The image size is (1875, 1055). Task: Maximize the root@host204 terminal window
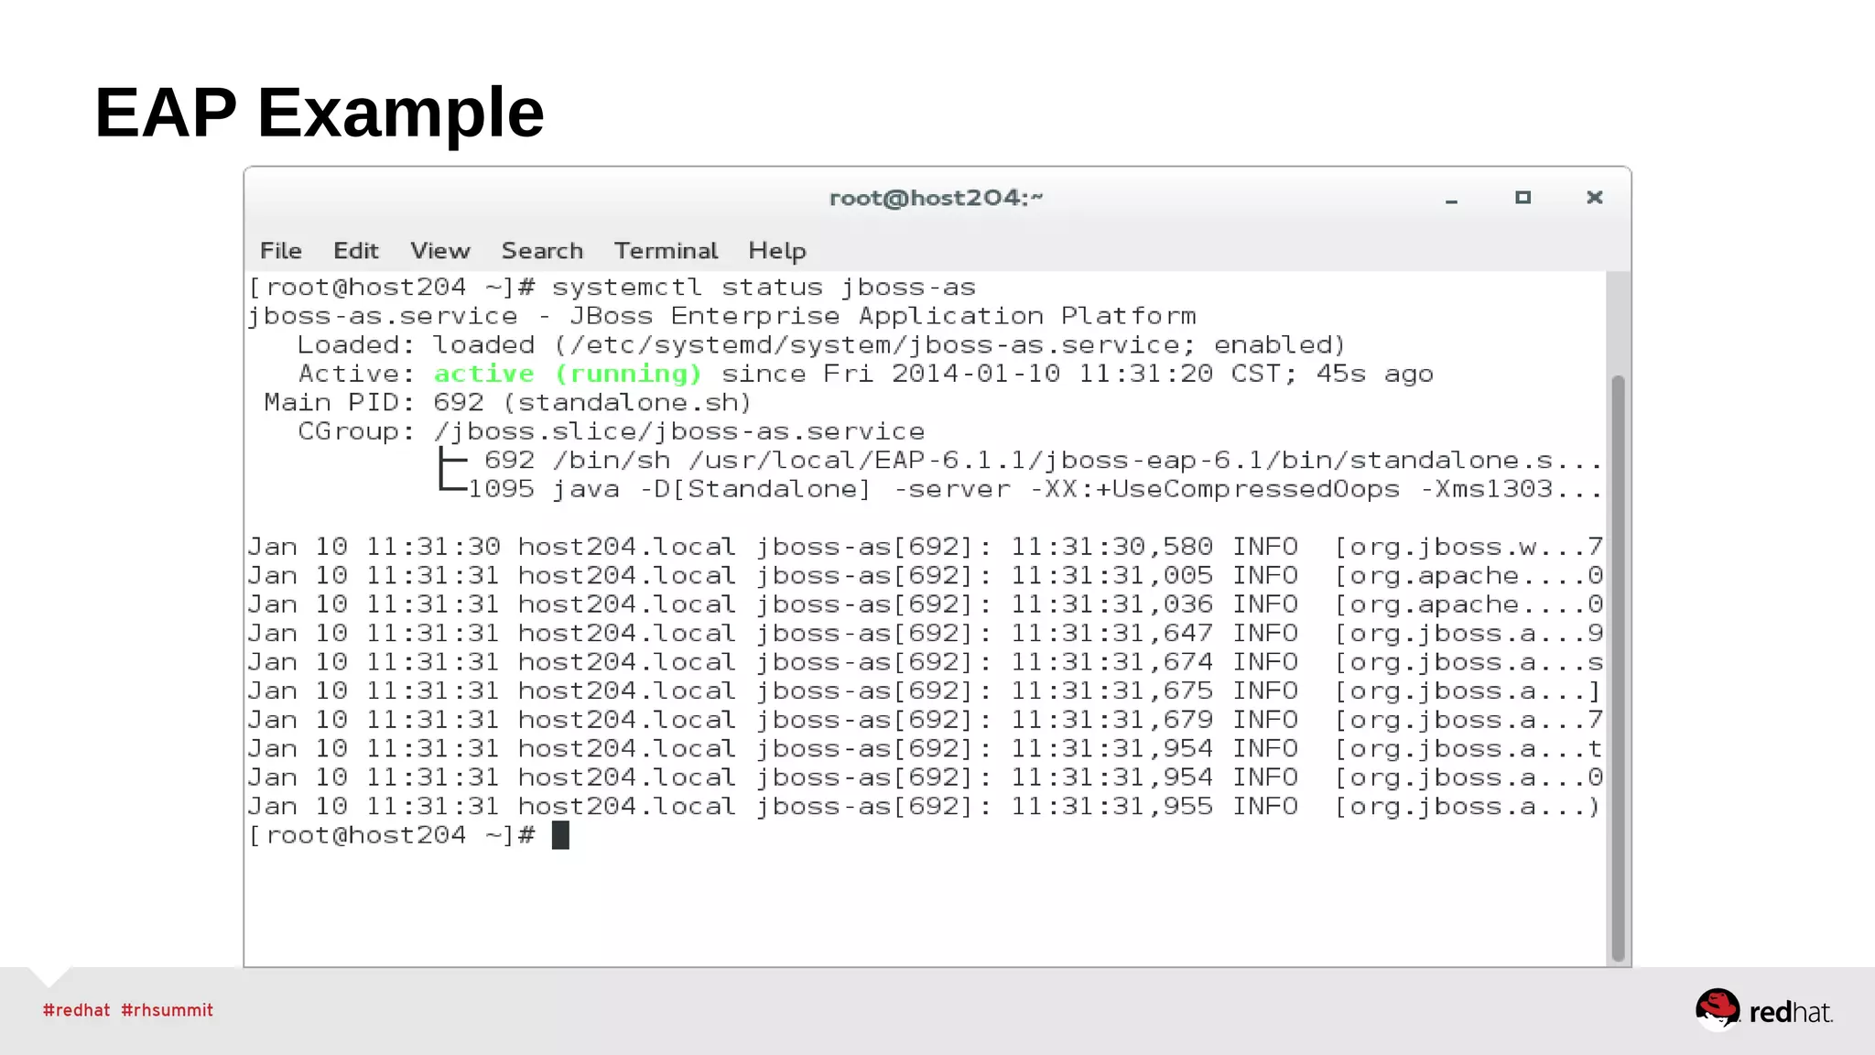tap(1523, 198)
